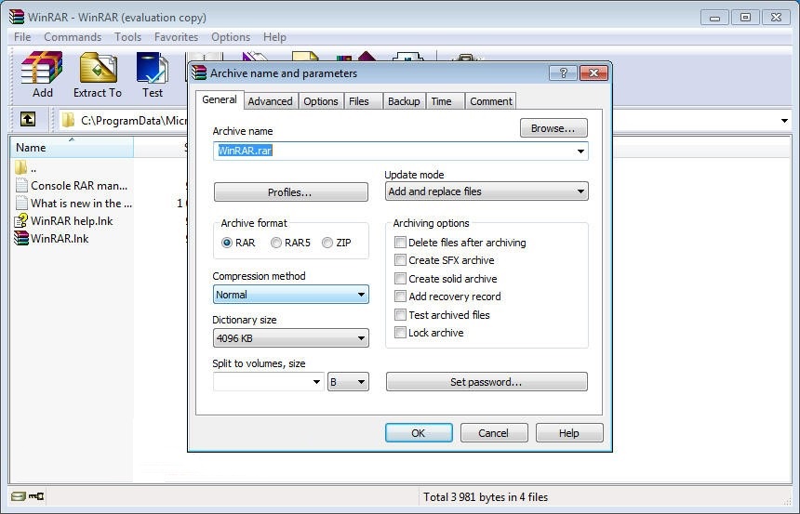
Task: Open the Archive name history dropdown arrow
Action: coord(580,151)
